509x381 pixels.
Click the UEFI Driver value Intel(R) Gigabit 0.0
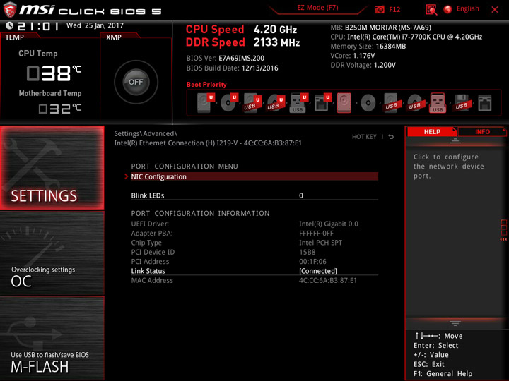point(329,224)
